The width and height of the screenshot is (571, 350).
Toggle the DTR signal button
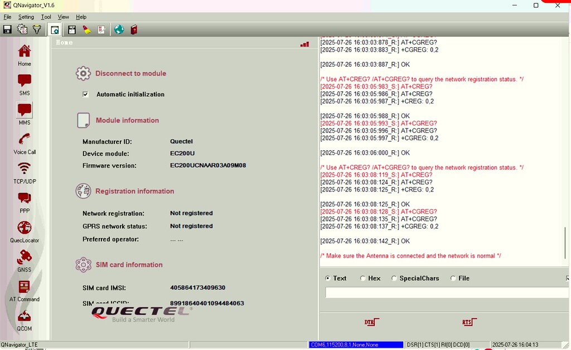point(371,322)
